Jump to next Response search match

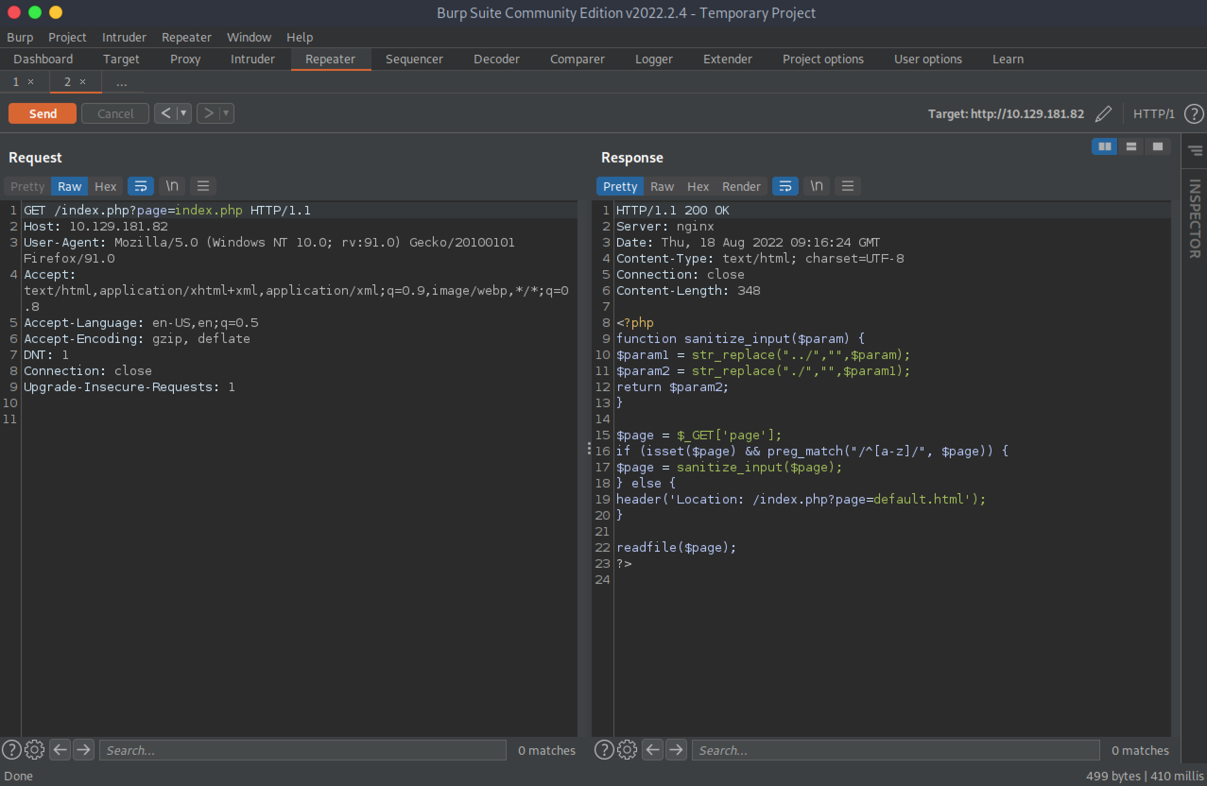[x=676, y=750]
